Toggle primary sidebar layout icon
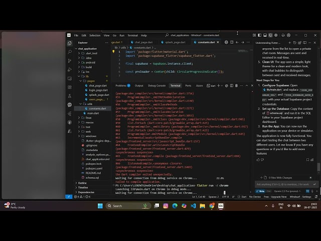Image resolution: width=321 pixels, height=241 pixels. (260, 35)
